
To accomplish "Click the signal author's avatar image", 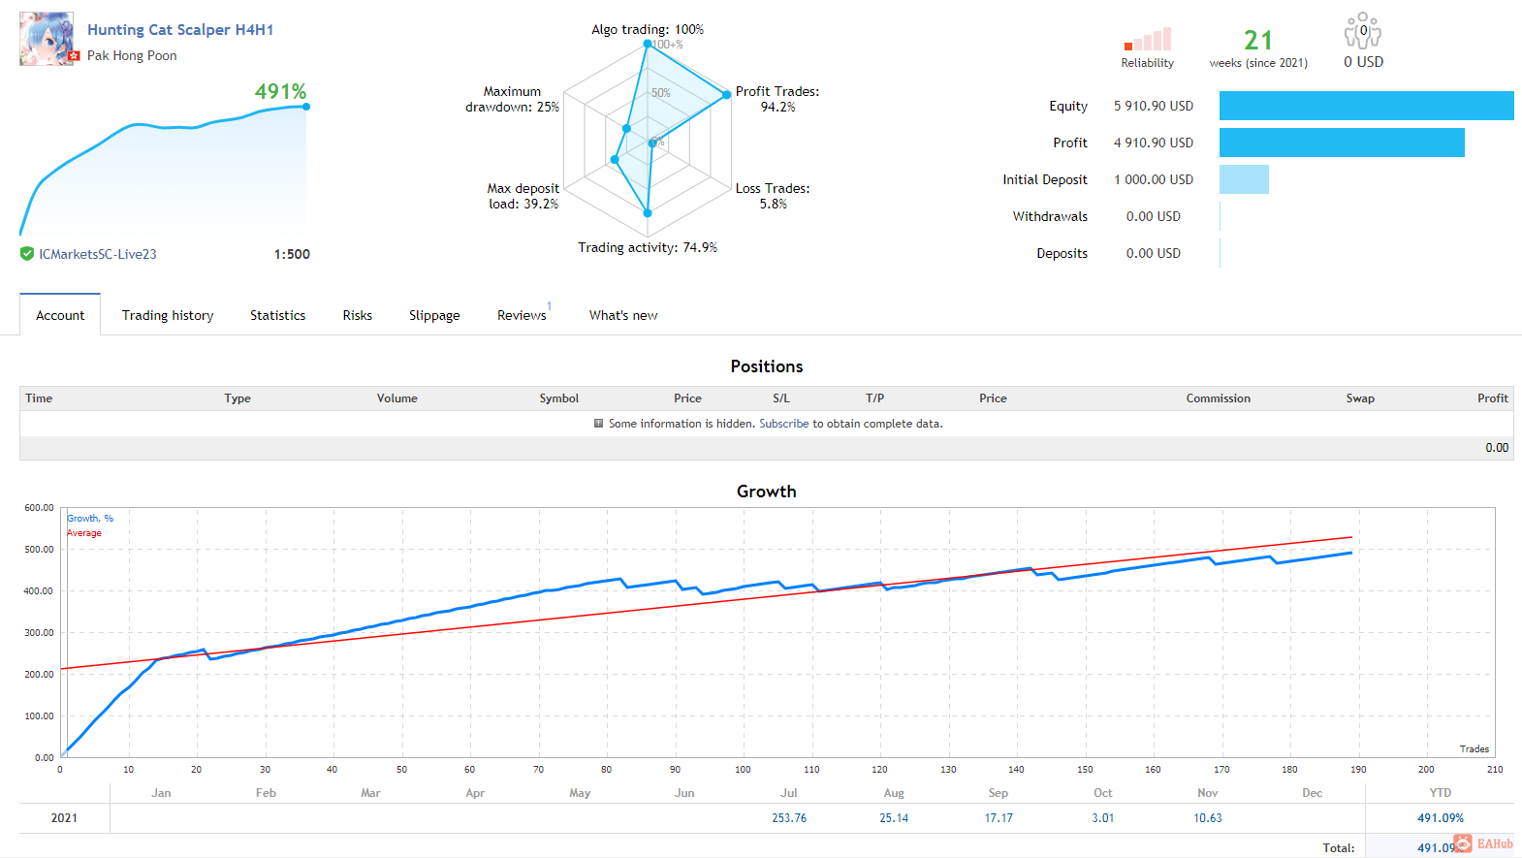I will tap(46, 39).
